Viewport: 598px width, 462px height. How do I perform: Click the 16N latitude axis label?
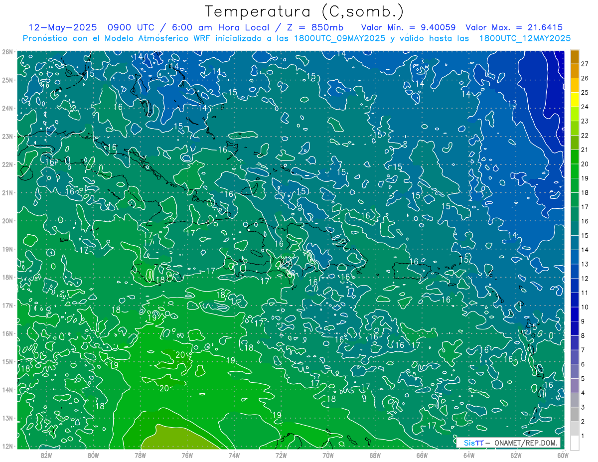click(7, 333)
